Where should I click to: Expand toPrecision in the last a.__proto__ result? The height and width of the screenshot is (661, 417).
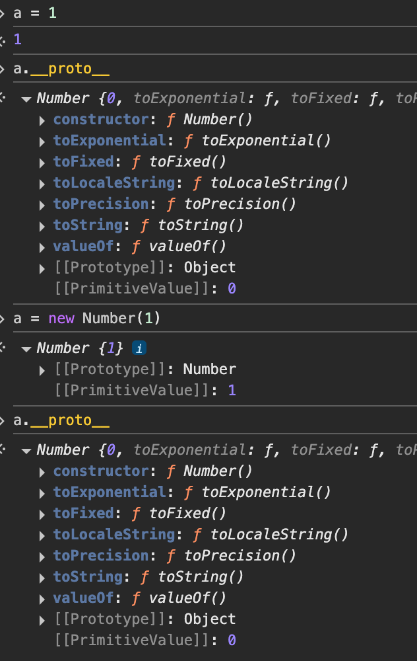pyautogui.click(x=43, y=556)
